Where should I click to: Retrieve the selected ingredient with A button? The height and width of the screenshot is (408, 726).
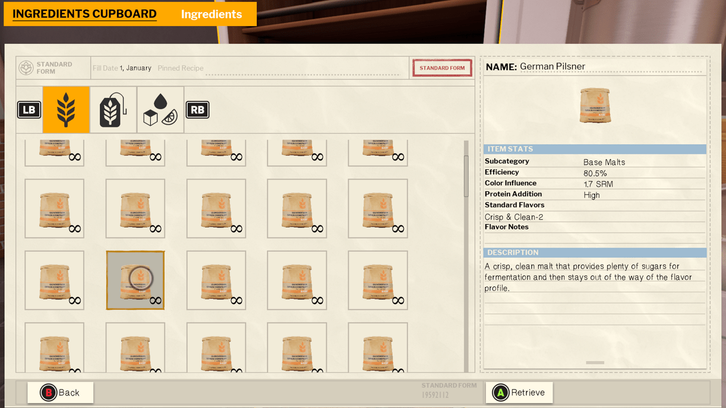(519, 393)
